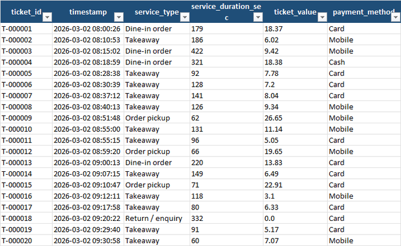Select duration value 149

(x=227, y=174)
